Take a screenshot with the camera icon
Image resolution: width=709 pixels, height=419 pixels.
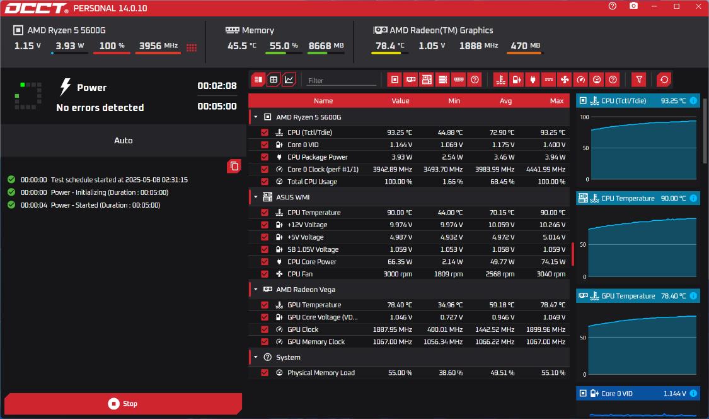coord(633,6)
